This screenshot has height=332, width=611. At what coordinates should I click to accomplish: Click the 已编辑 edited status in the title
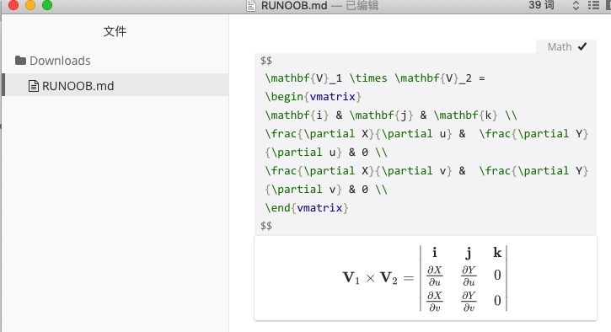tap(362, 5)
